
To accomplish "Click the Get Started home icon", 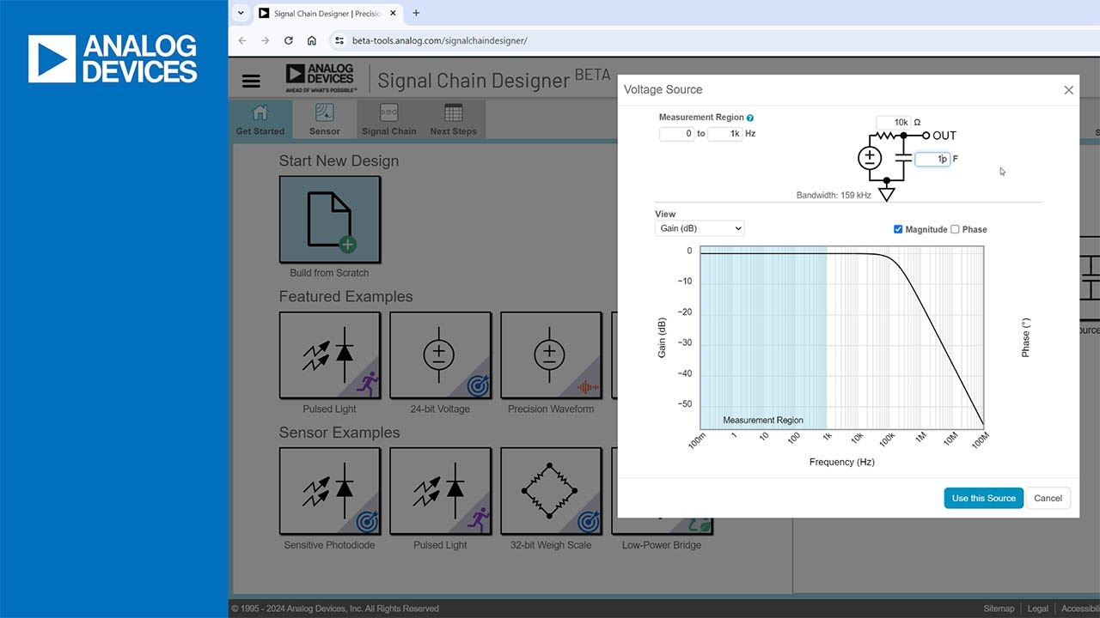I will pyautogui.click(x=260, y=112).
